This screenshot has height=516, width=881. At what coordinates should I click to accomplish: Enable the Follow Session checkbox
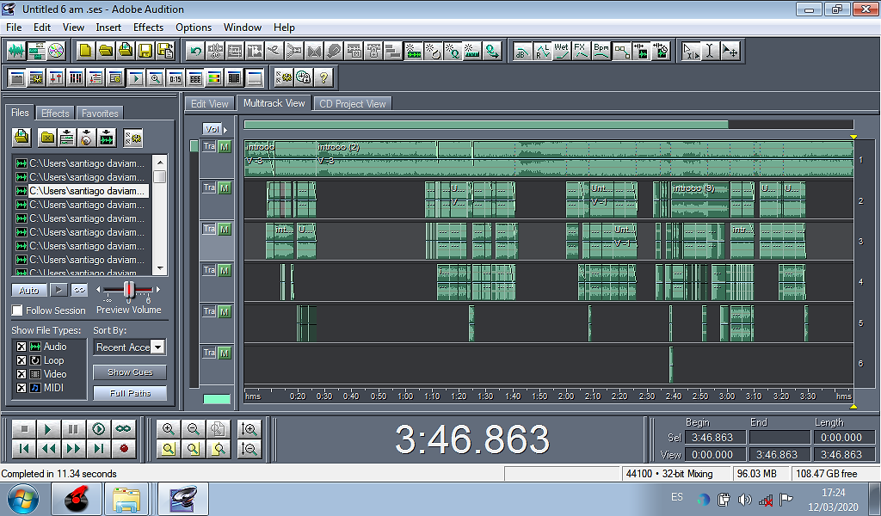[x=17, y=310]
